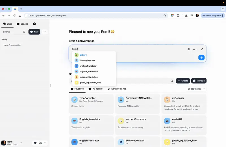Open the extensions puzzle icon
226x147 pixels.
point(178,16)
